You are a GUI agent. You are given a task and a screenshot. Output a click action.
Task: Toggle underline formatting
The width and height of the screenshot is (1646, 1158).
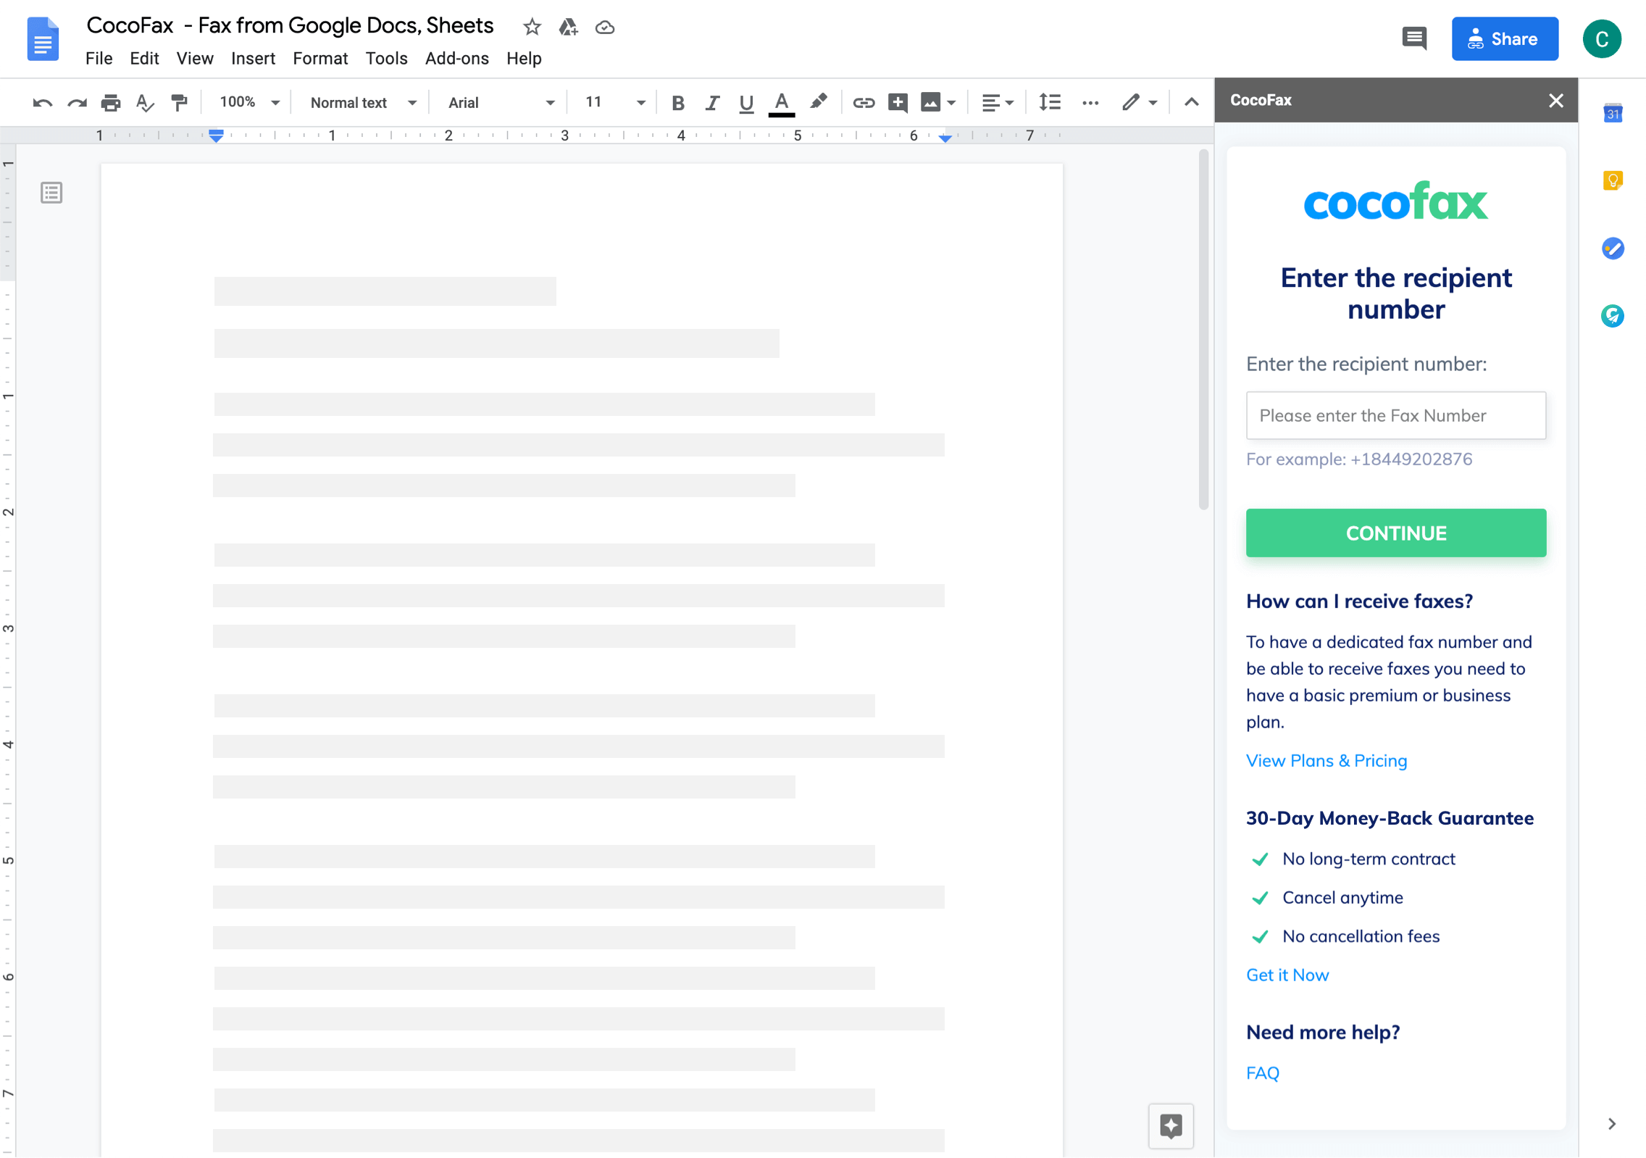pos(745,102)
